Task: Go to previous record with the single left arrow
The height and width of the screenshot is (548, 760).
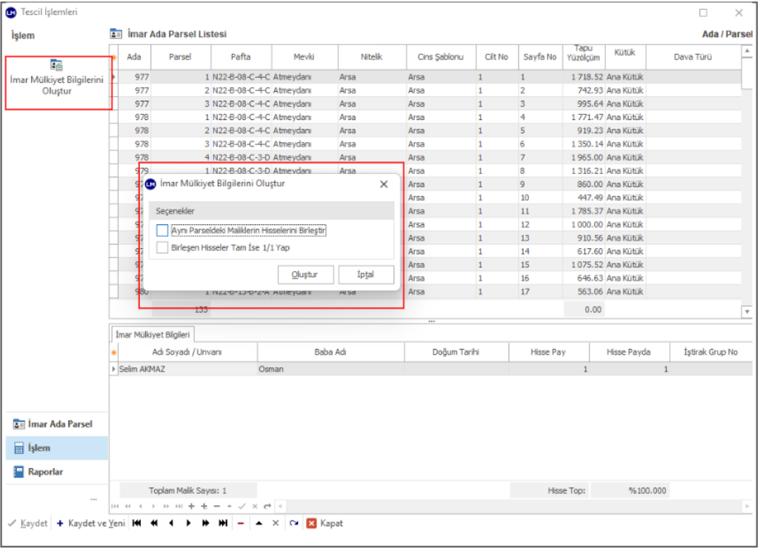Action: pos(171,524)
